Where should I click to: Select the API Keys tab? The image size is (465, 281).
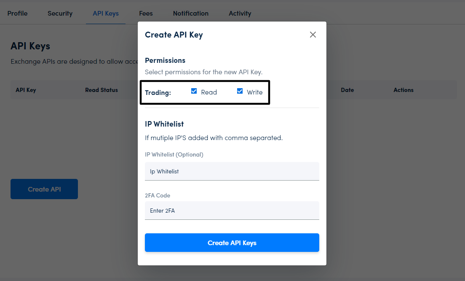tap(106, 14)
